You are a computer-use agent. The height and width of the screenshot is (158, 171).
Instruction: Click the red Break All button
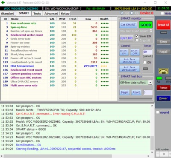pos(163,25)
